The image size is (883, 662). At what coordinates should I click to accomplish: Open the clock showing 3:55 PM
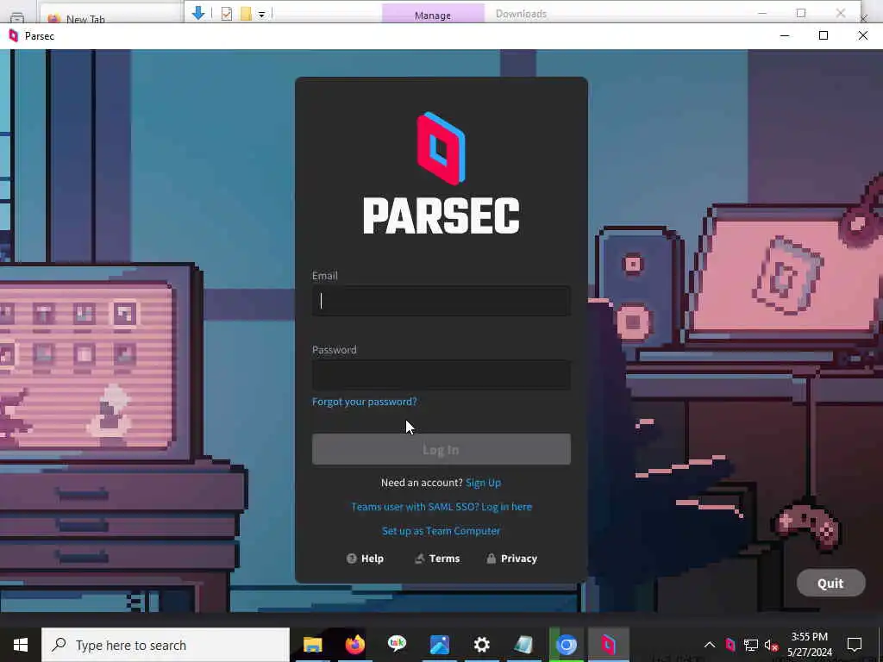coord(809,645)
